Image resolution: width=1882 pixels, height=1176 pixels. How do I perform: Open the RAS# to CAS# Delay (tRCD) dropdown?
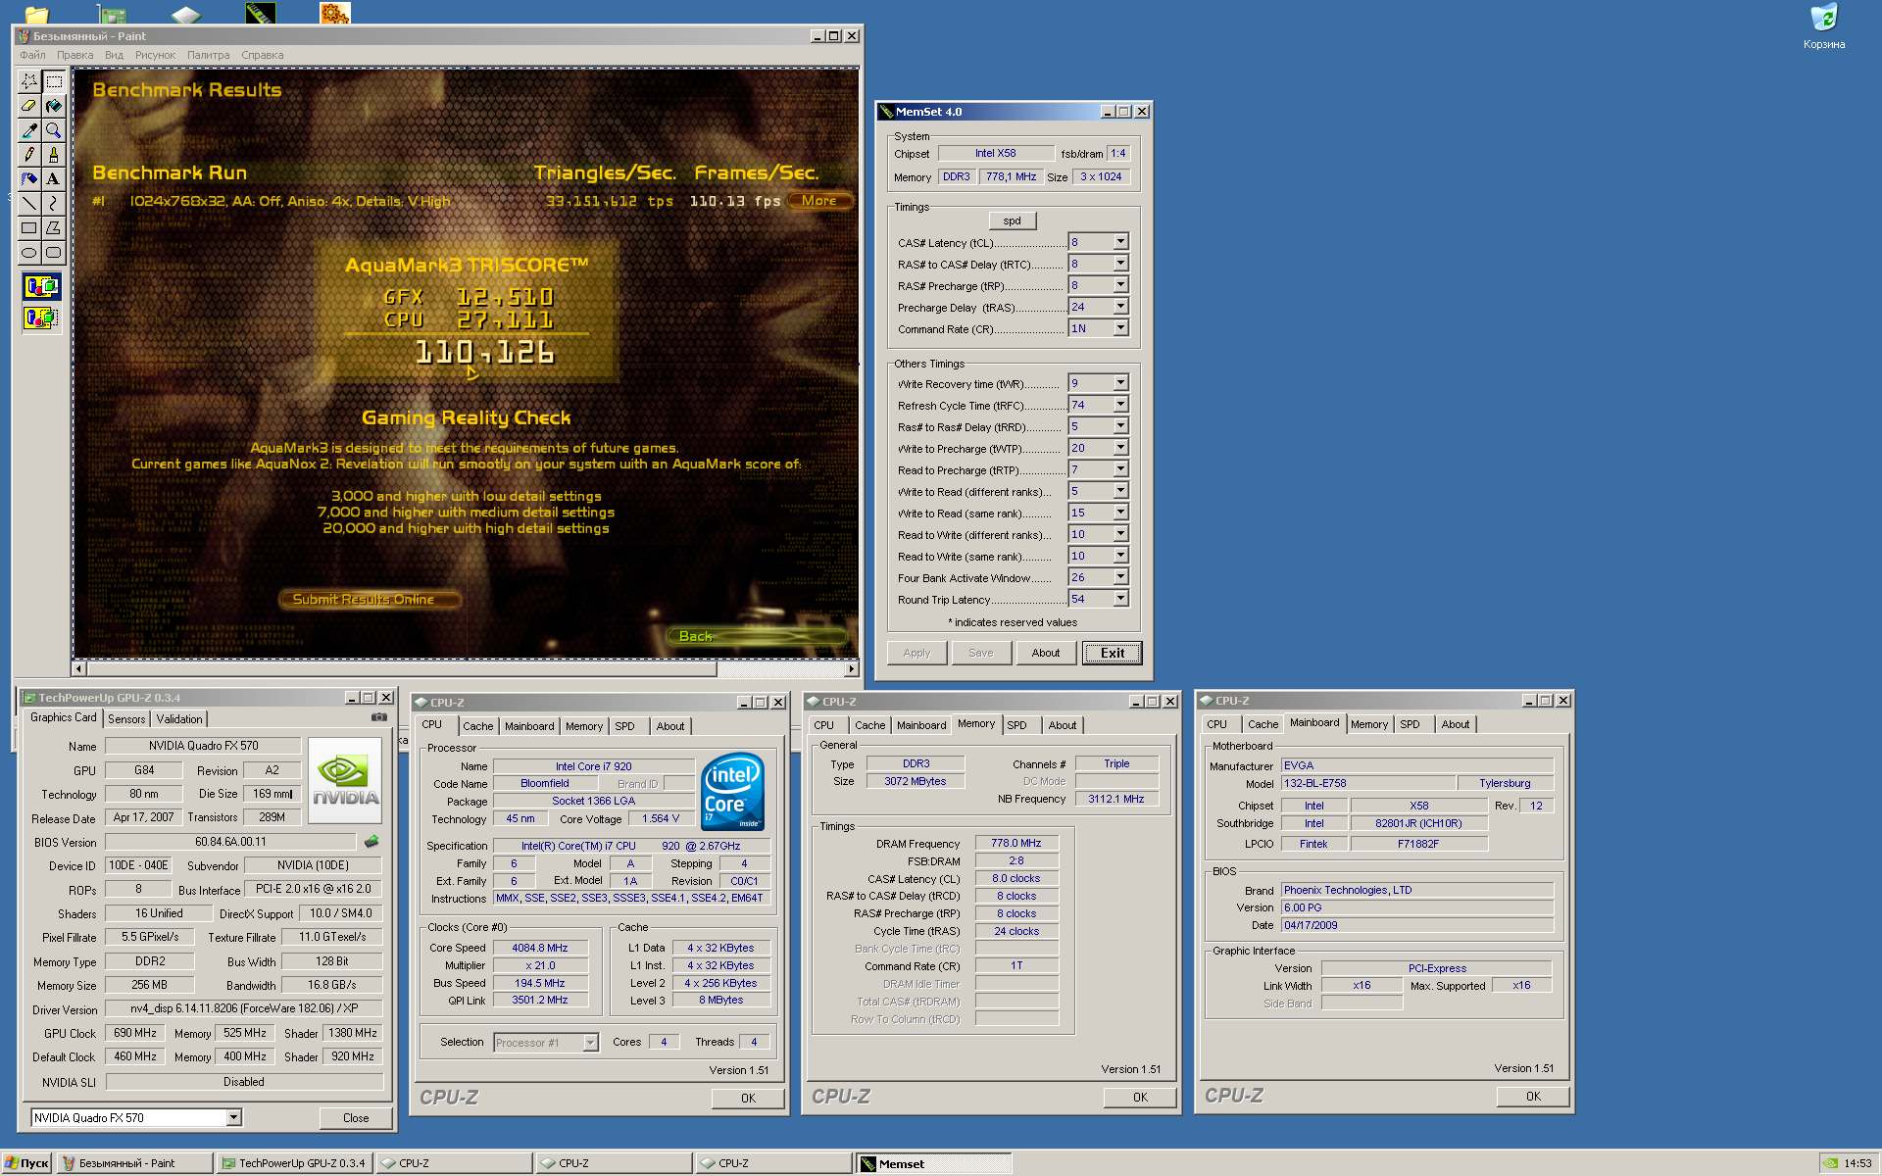click(1121, 264)
